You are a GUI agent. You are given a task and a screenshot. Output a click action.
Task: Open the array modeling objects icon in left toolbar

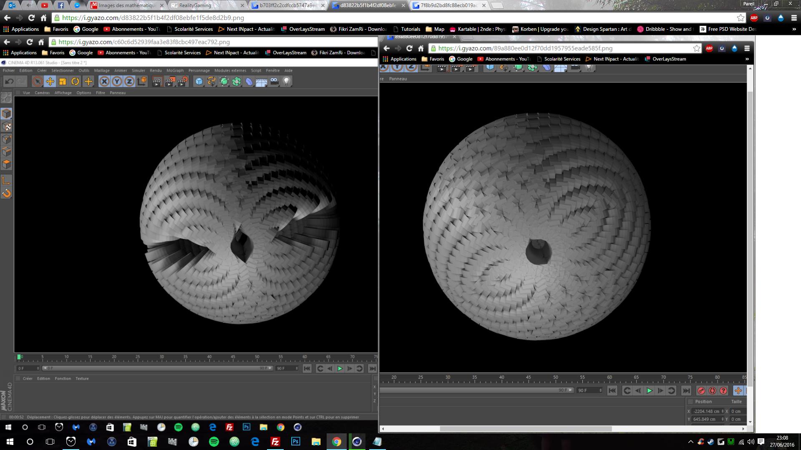(x=237, y=81)
